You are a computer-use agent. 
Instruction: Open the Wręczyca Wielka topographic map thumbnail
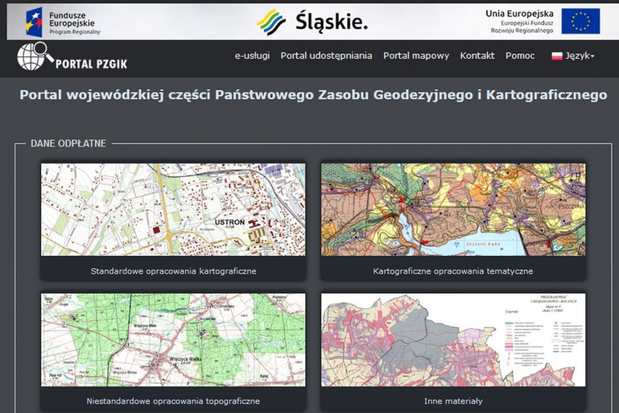click(173, 340)
